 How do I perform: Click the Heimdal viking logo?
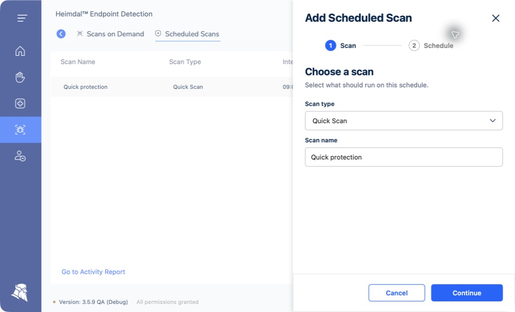click(x=20, y=292)
